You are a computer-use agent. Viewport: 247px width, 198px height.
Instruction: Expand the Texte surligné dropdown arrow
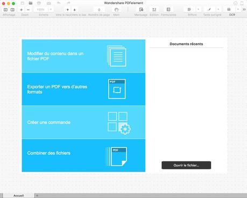click(218, 9)
